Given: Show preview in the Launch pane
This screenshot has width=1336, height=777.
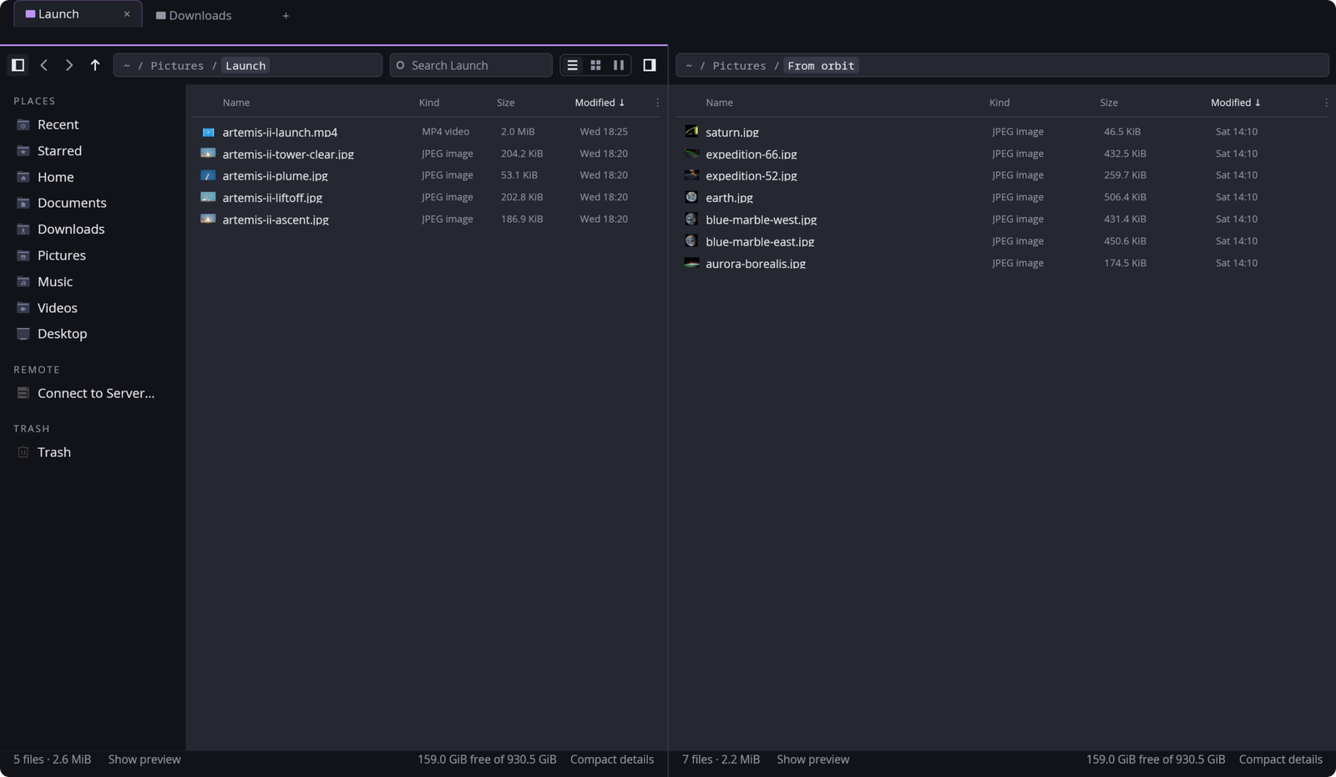Looking at the screenshot, I should pos(144,759).
